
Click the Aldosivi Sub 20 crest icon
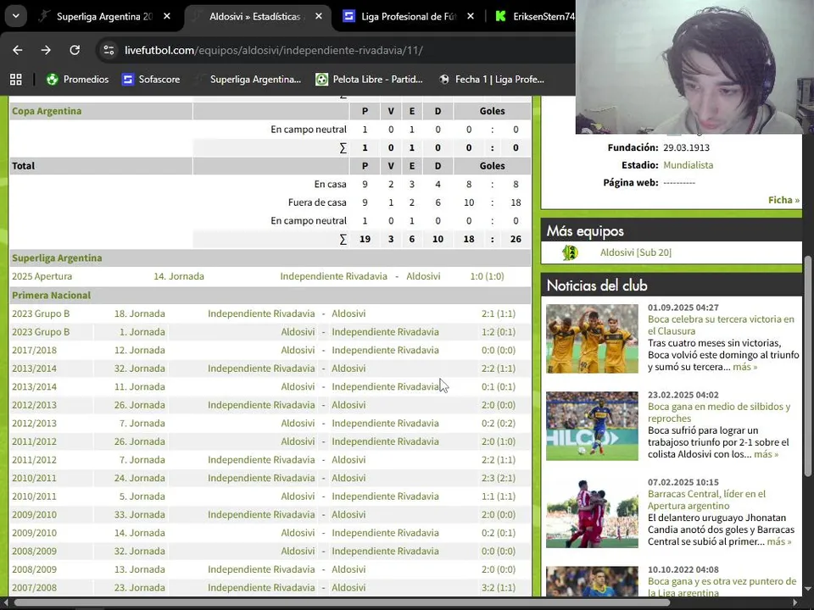click(570, 252)
